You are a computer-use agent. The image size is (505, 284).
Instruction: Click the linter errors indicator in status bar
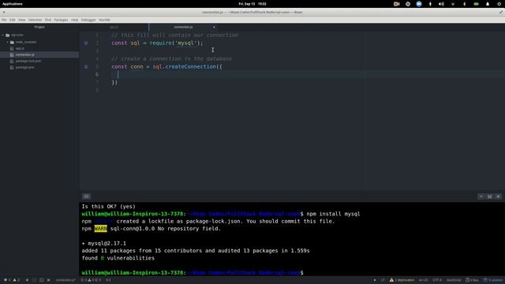(x=7, y=280)
